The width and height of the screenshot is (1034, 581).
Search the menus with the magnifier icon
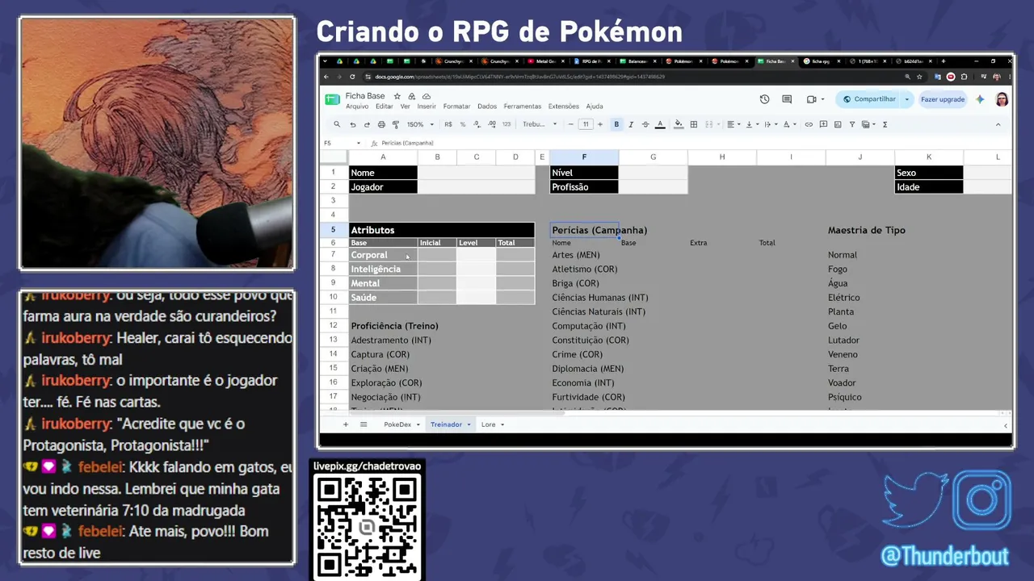(338, 124)
